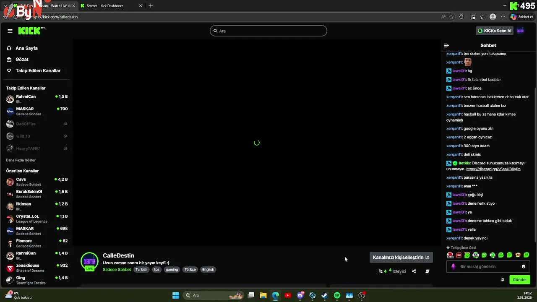Open recommended channel Flomore
The height and width of the screenshot is (302, 537).
(x=37, y=243)
